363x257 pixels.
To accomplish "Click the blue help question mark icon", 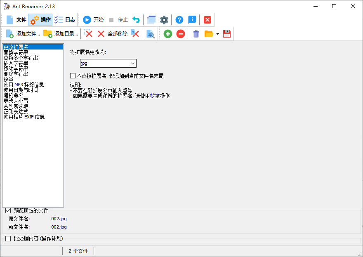I will pos(179,19).
